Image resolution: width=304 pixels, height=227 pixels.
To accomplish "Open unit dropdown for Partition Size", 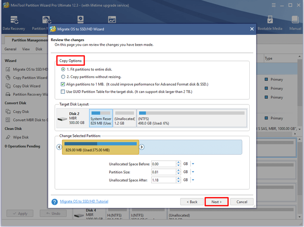I will (193, 172).
